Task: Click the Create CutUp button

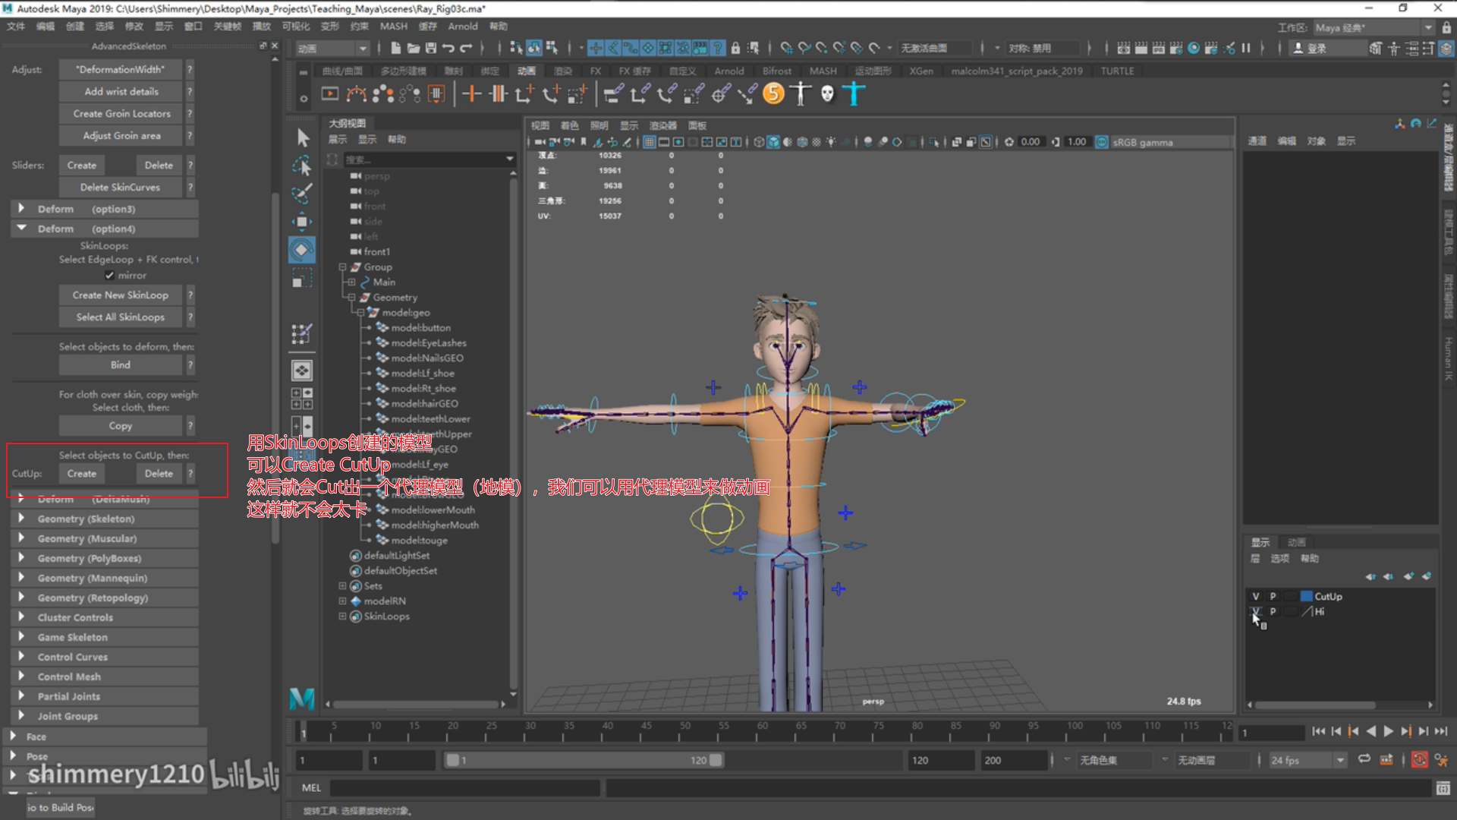Action: click(81, 473)
